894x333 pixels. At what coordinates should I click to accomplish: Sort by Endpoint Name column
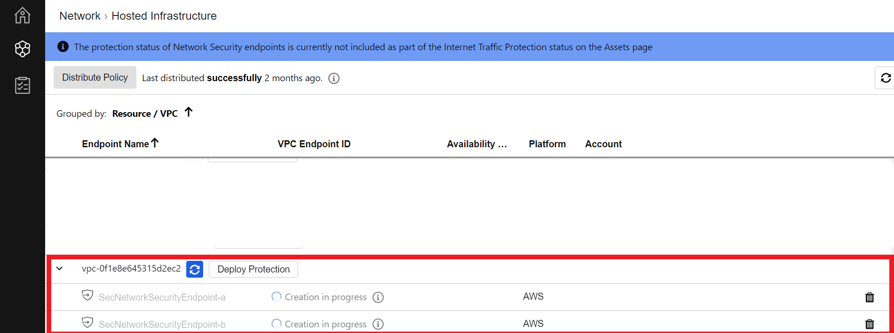point(115,144)
